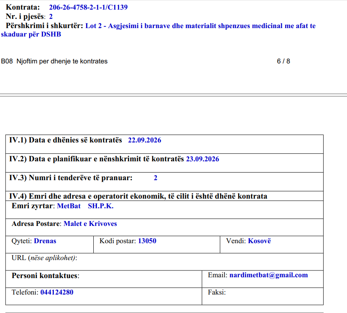The height and width of the screenshot is (313, 347).
Task: Click the B08 Njoftim per dhenje footer text
Action: [x=54, y=61]
